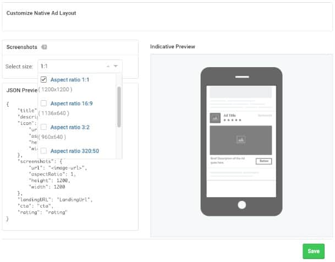This screenshot has height=262, width=335.
Task: Click the Button element in the ad preview
Action: 264,161
